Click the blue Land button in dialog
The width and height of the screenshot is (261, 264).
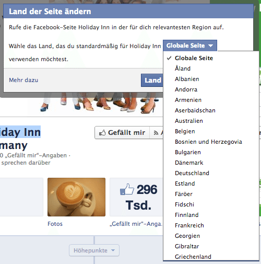pos(152,81)
